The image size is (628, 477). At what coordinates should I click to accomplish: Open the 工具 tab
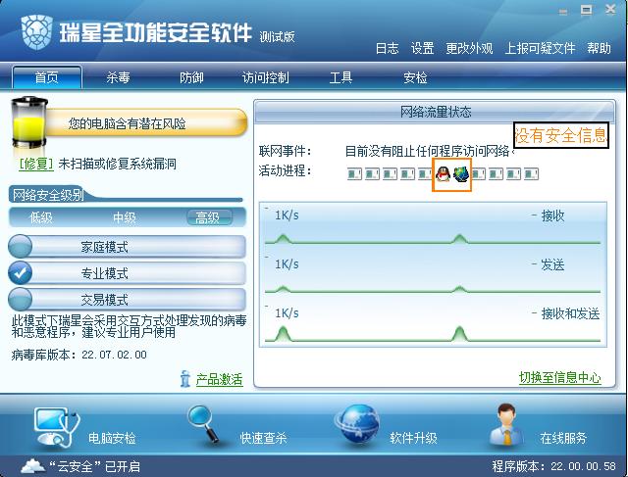340,77
